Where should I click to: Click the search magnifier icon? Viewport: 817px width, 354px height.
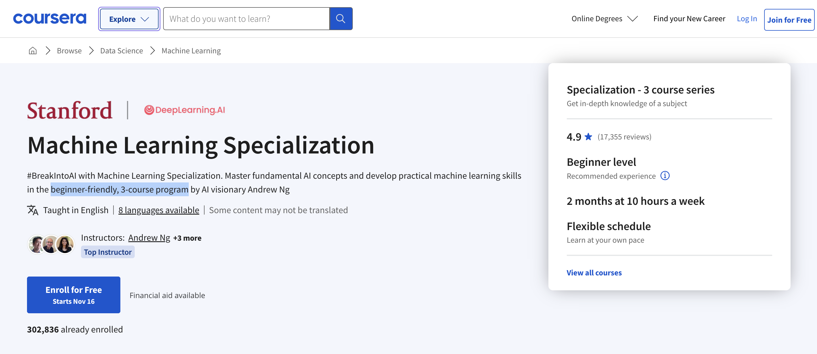(341, 18)
